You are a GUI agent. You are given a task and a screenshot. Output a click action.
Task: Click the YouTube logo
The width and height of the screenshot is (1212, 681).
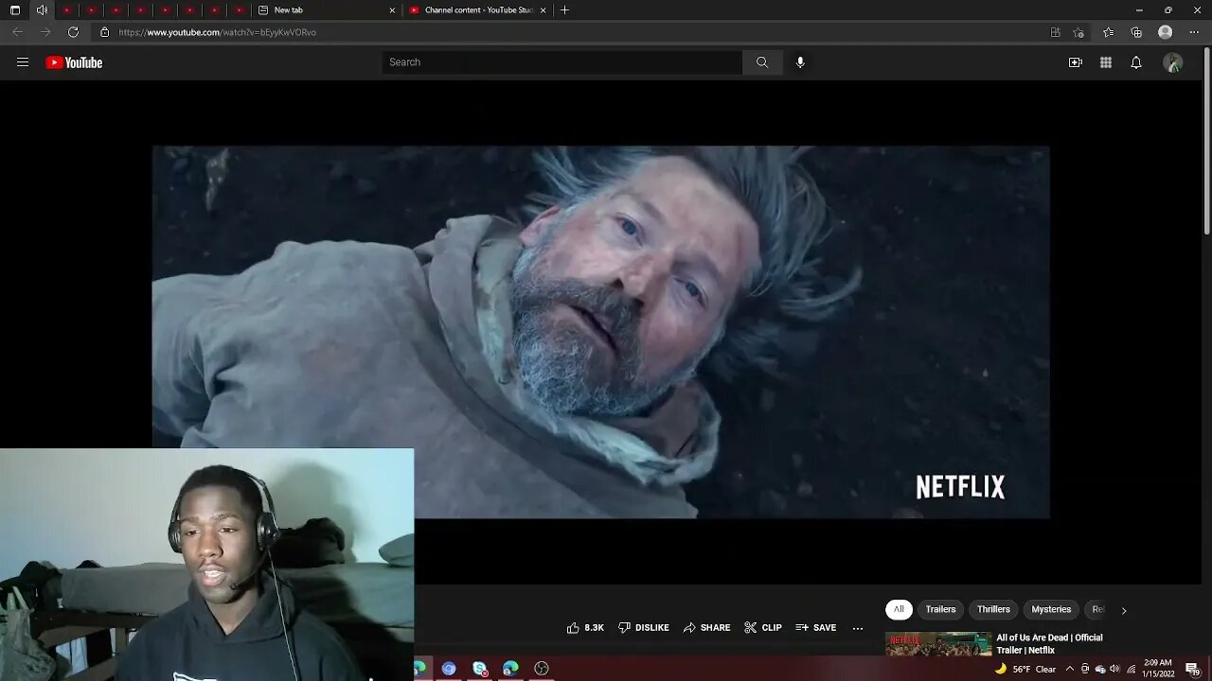(74, 62)
